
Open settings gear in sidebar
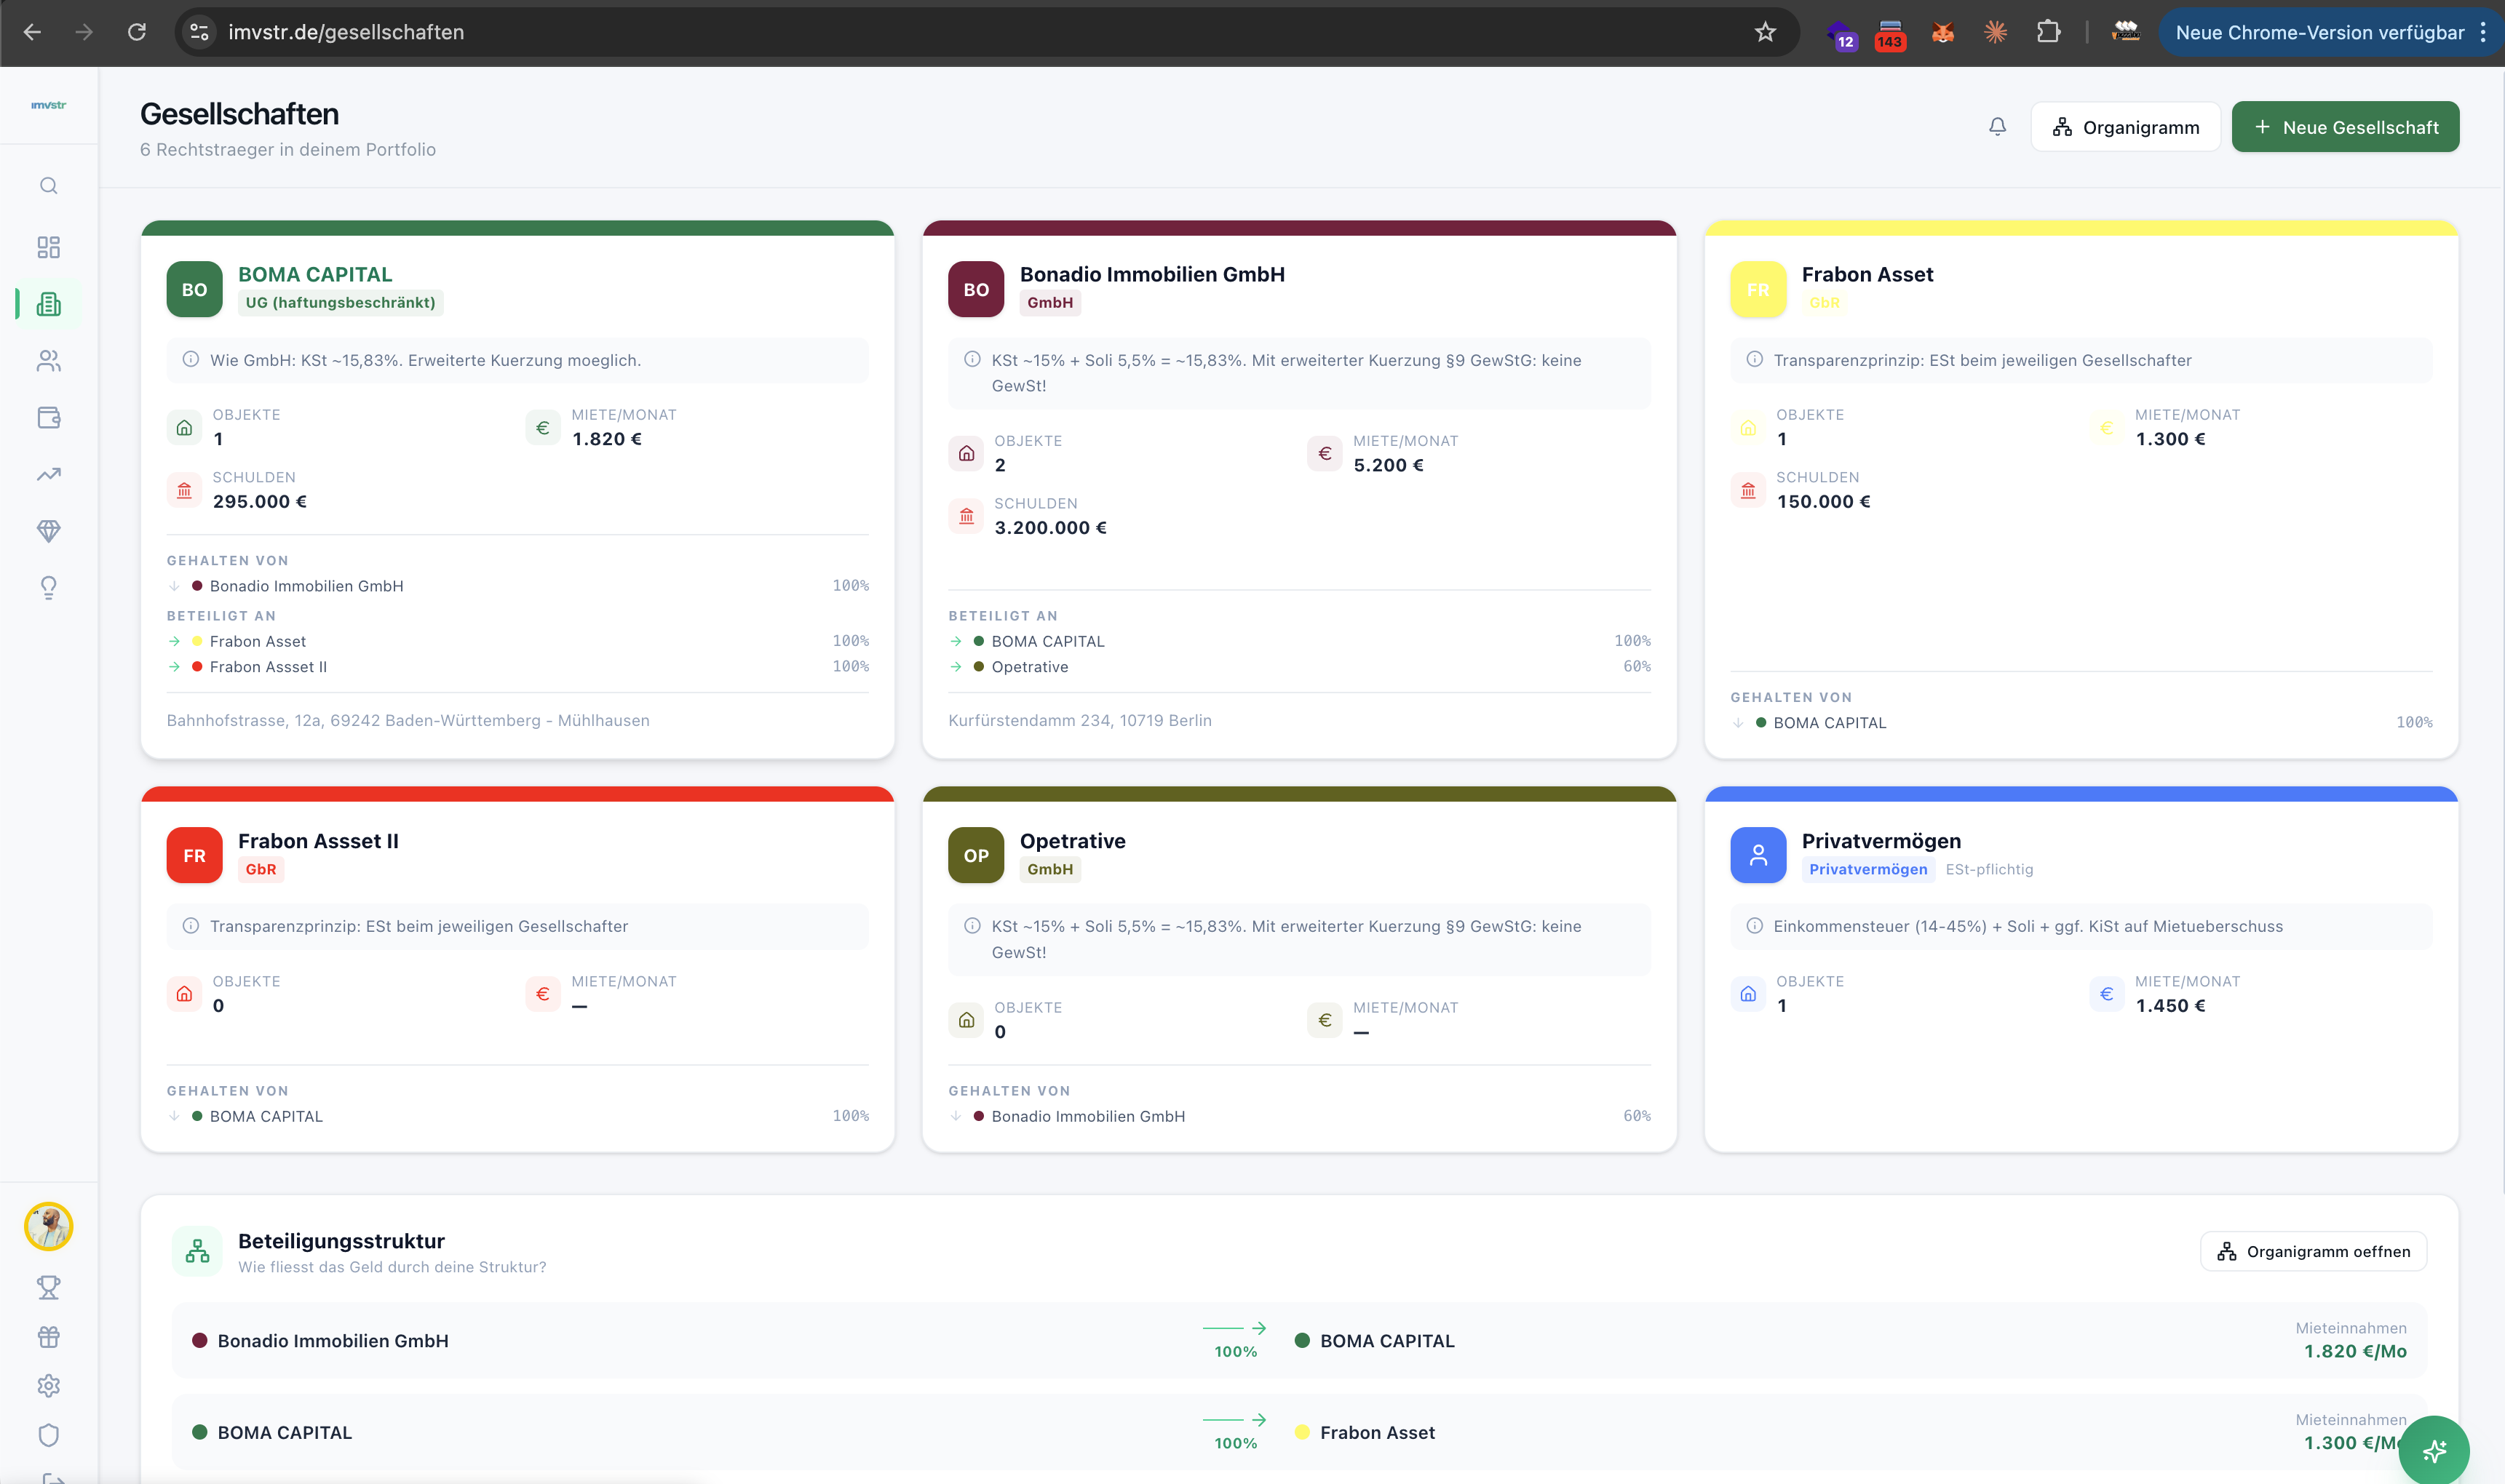pyautogui.click(x=48, y=1386)
